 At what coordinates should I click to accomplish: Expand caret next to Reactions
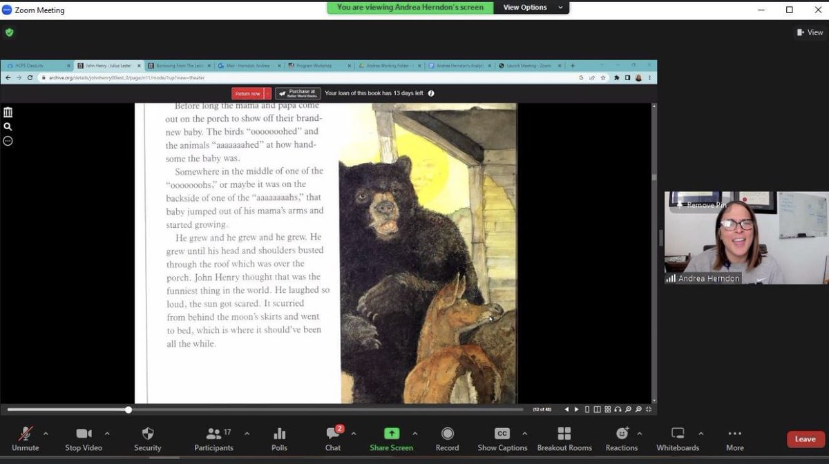click(640, 434)
